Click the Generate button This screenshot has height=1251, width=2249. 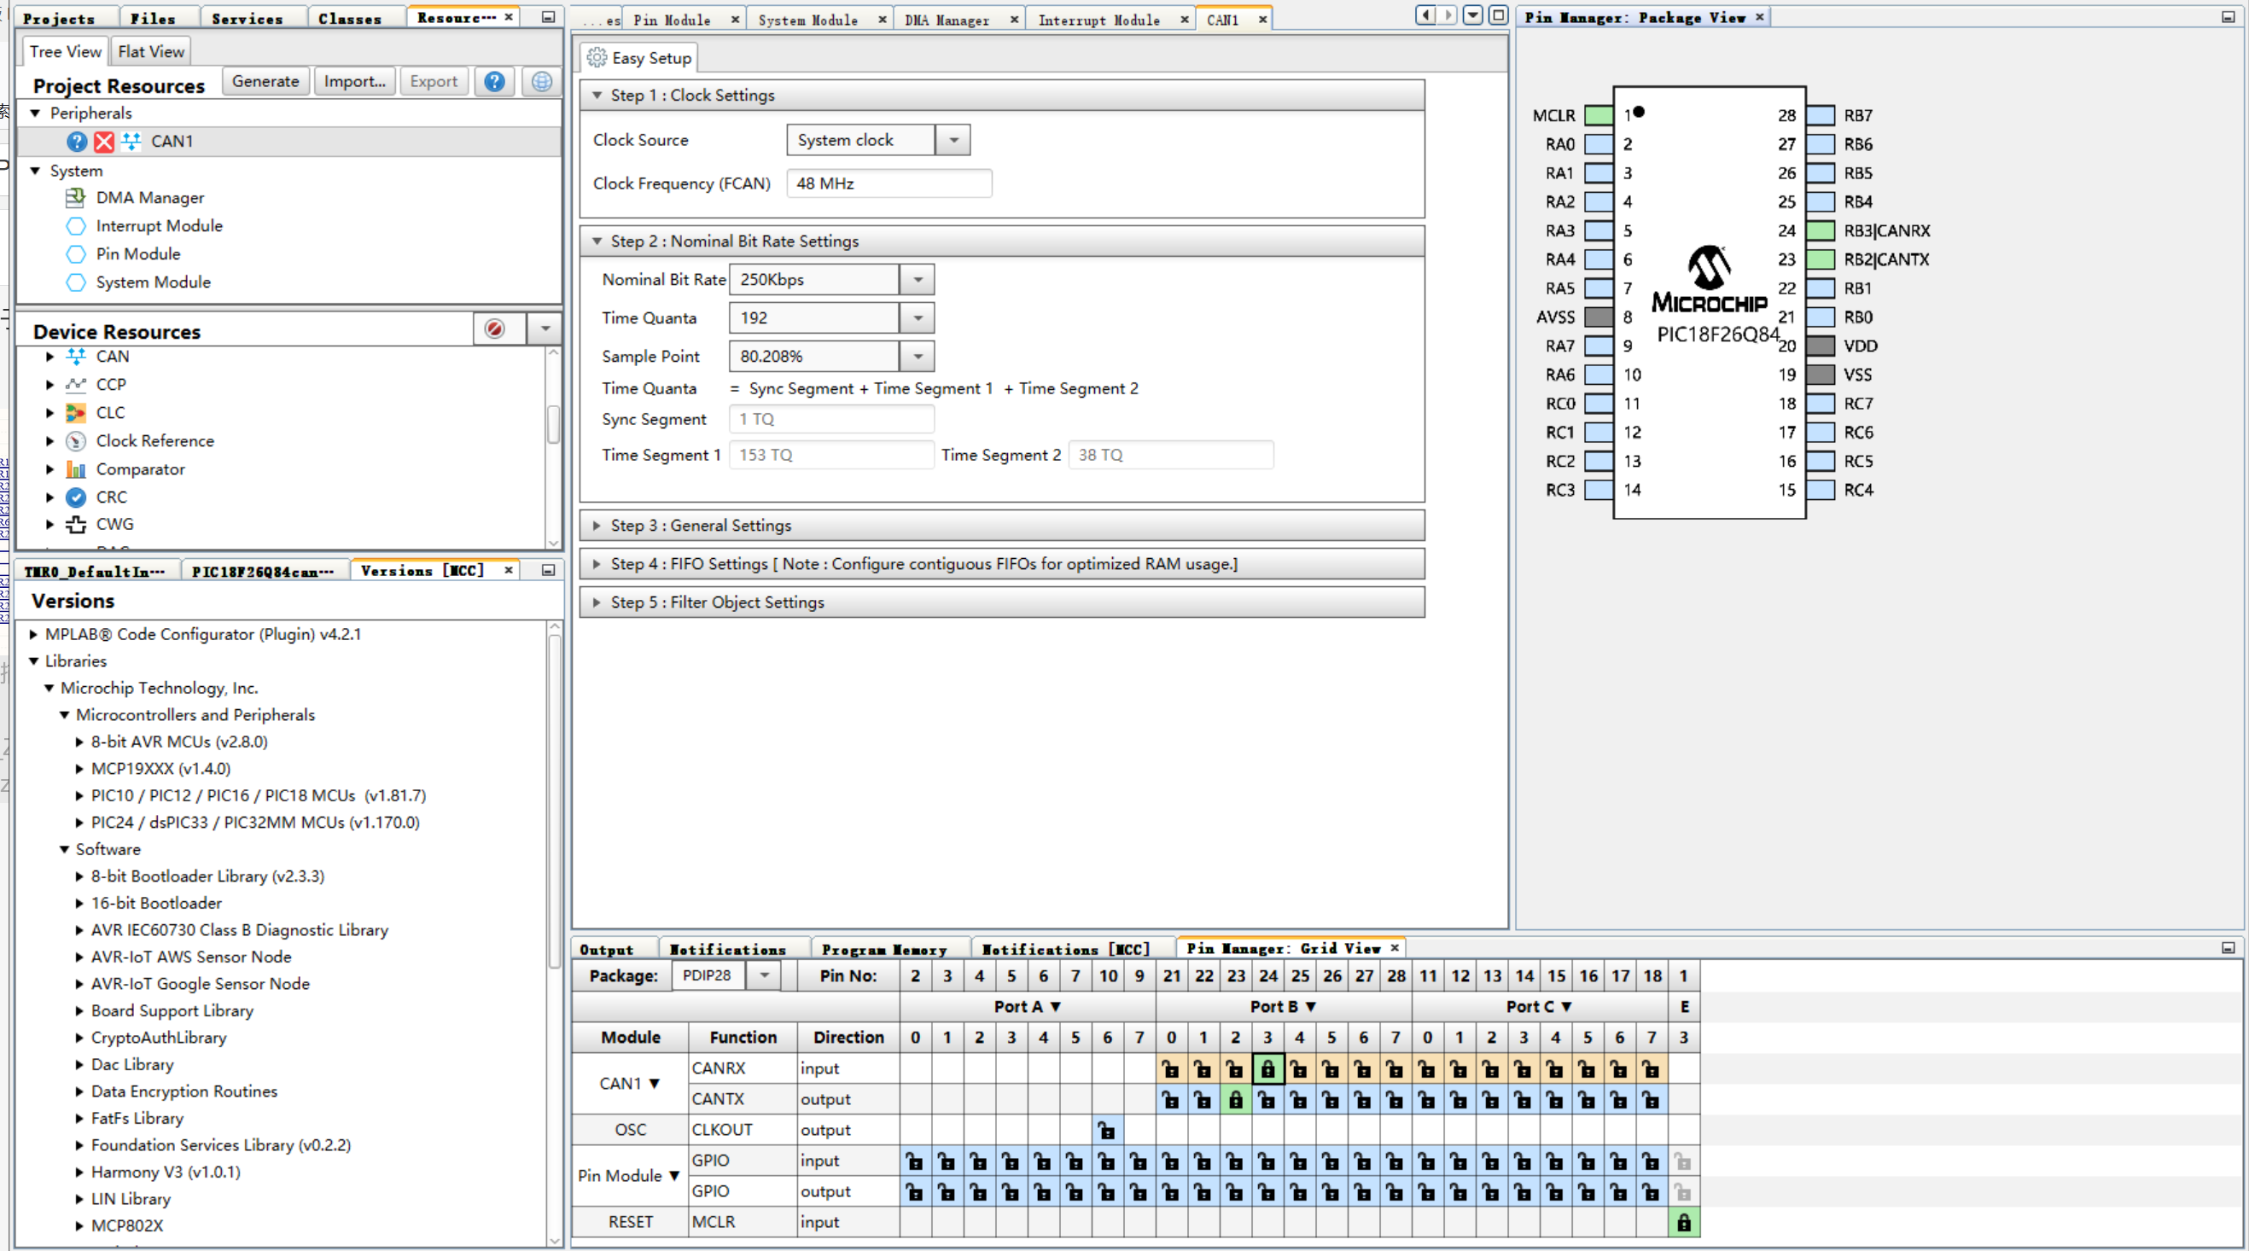(265, 81)
